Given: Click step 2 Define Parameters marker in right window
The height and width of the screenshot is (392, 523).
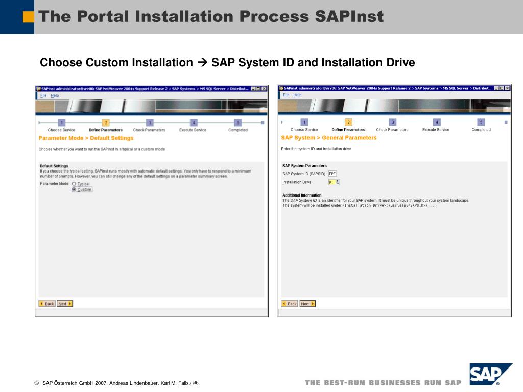Looking at the screenshot, I should coord(348,122).
